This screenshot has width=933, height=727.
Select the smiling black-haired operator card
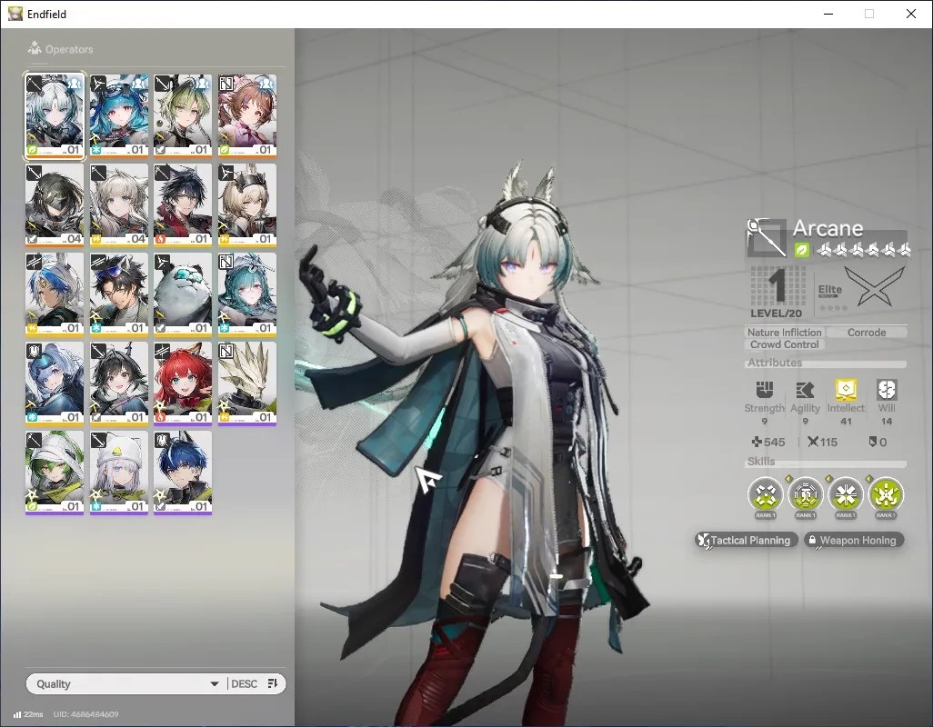[119, 383]
